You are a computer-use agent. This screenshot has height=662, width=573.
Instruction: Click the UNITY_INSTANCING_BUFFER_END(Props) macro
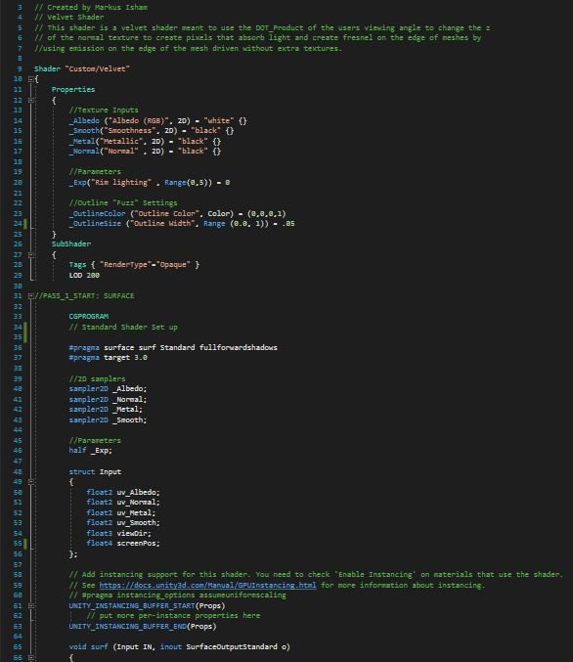(x=143, y=626)
